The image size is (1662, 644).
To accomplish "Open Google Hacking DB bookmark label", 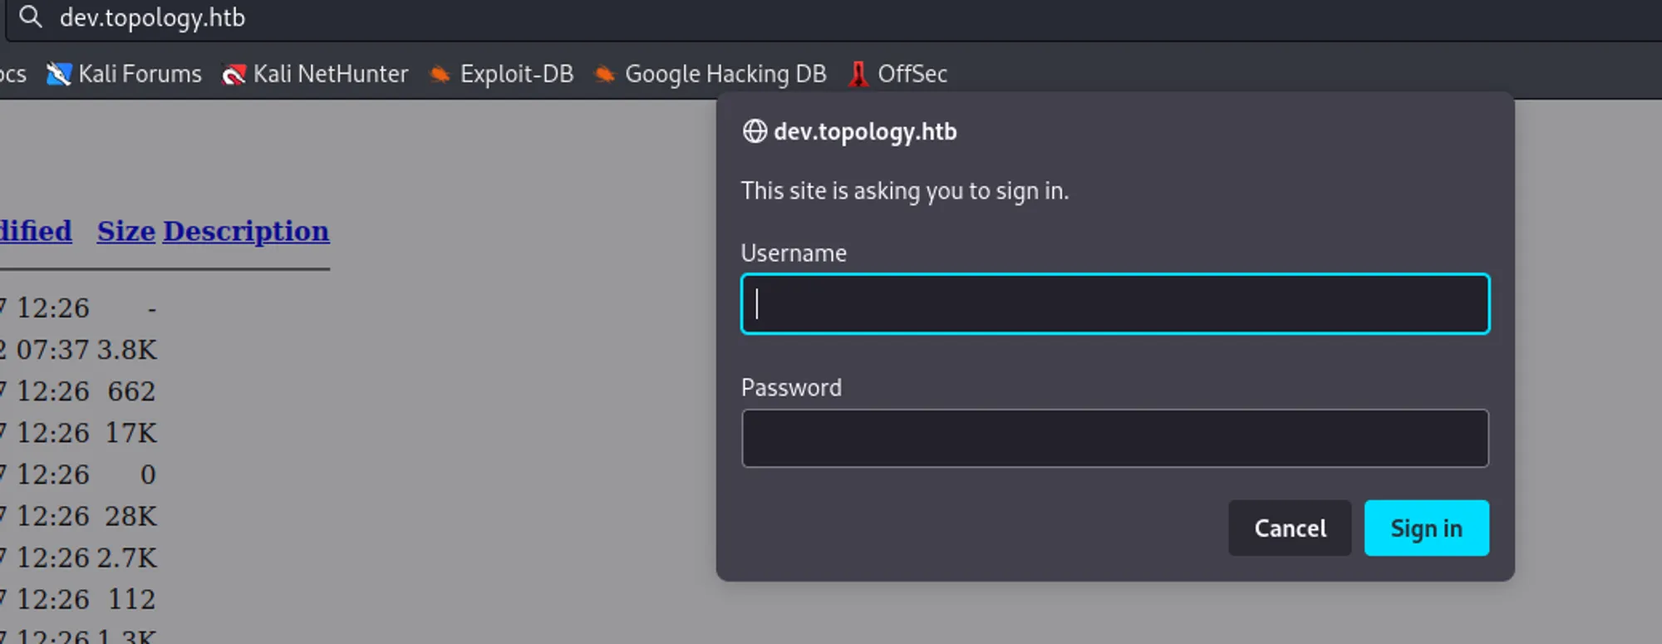I will coord(725,75).
